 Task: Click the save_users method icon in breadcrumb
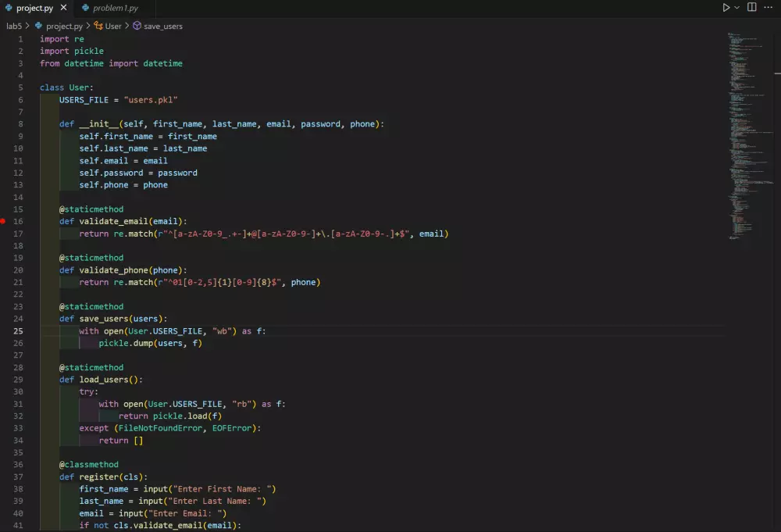137,26
